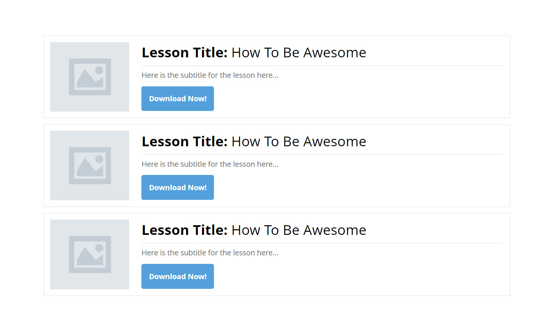The height and width of the screenshot is (332, 557).
Task: Click the mountain image icon in bottom card
Action: (x=90, y=255)
